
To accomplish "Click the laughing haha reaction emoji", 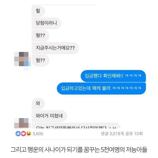I will click(x=29, y=134).
